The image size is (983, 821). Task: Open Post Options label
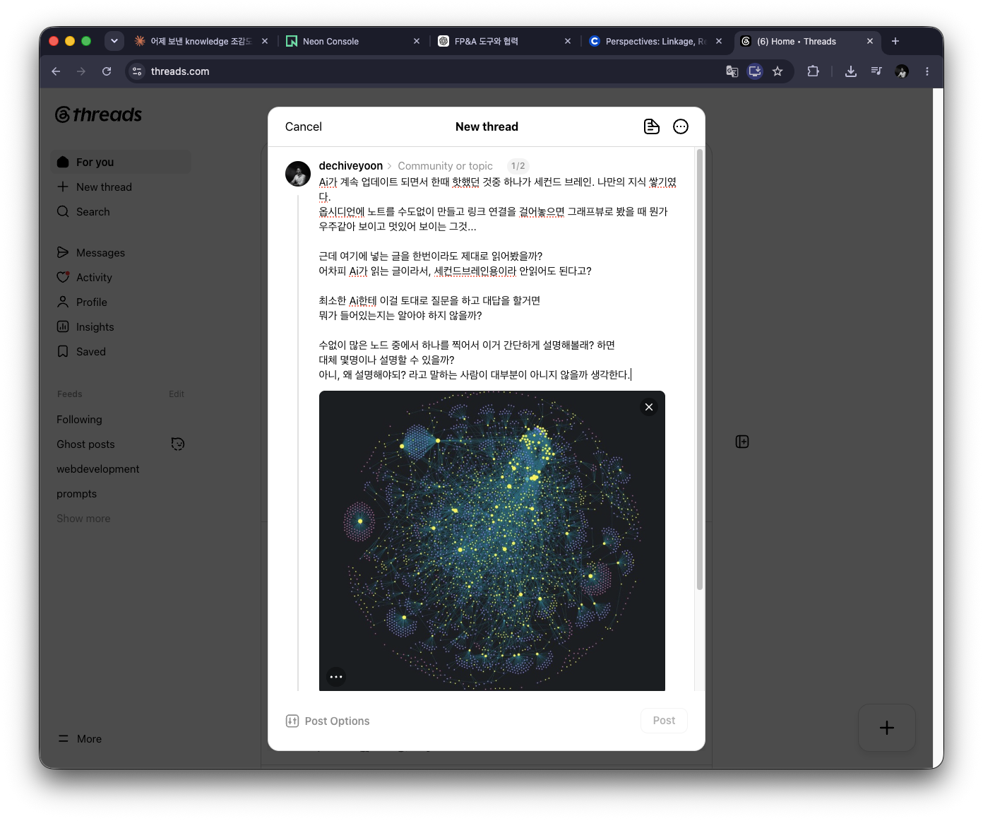[x=337, y=721]
